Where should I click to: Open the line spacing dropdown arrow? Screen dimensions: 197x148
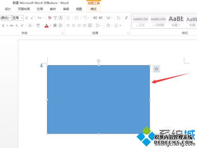[101, 26]
